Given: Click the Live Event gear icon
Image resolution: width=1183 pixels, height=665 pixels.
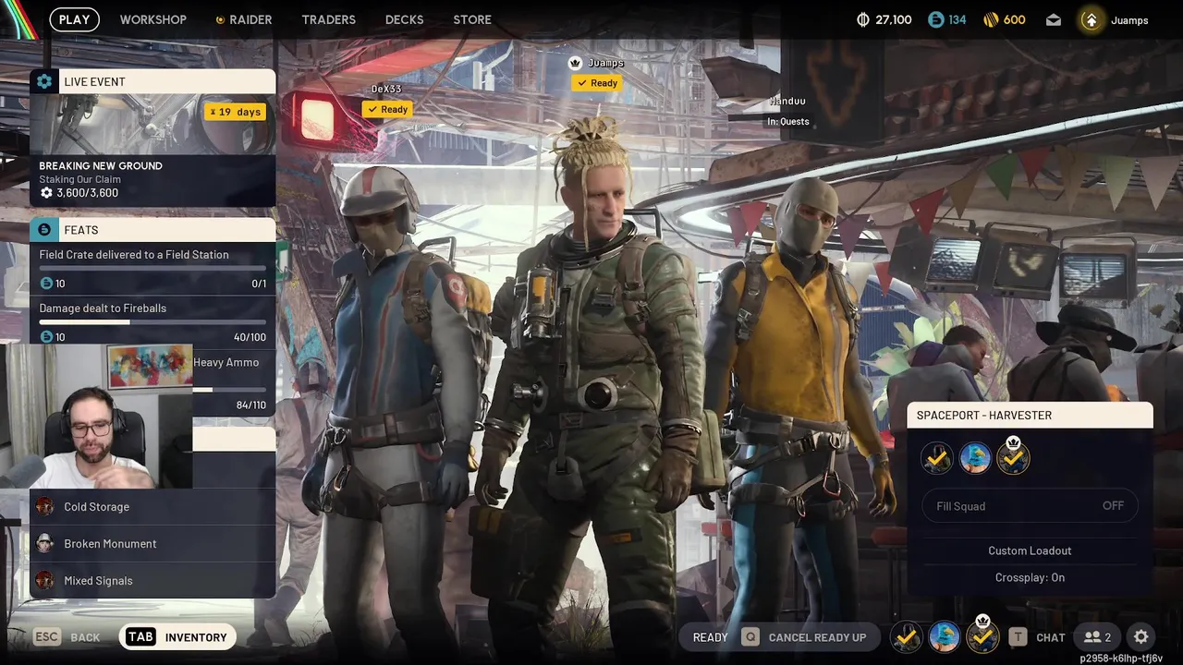Looking at the screenshot, I should (x=44, y=81).
